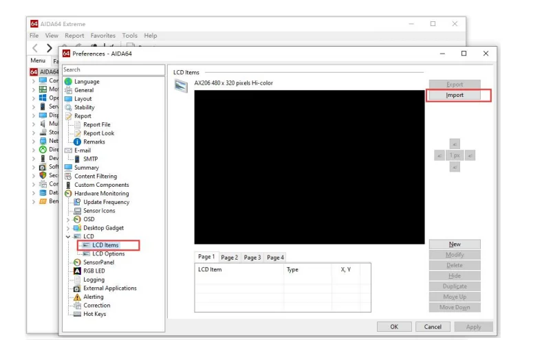
Task: Click the Summary monitor icon
Action: click(x=68, y=168)
